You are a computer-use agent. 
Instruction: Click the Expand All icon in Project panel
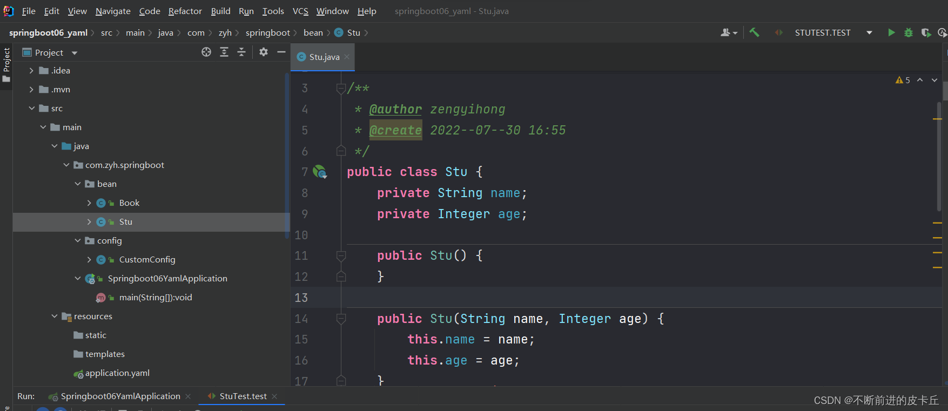click(224, 52)
